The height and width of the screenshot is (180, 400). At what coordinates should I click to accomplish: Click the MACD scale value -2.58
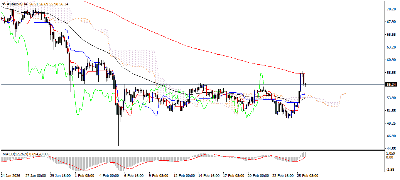pos(391,170)
